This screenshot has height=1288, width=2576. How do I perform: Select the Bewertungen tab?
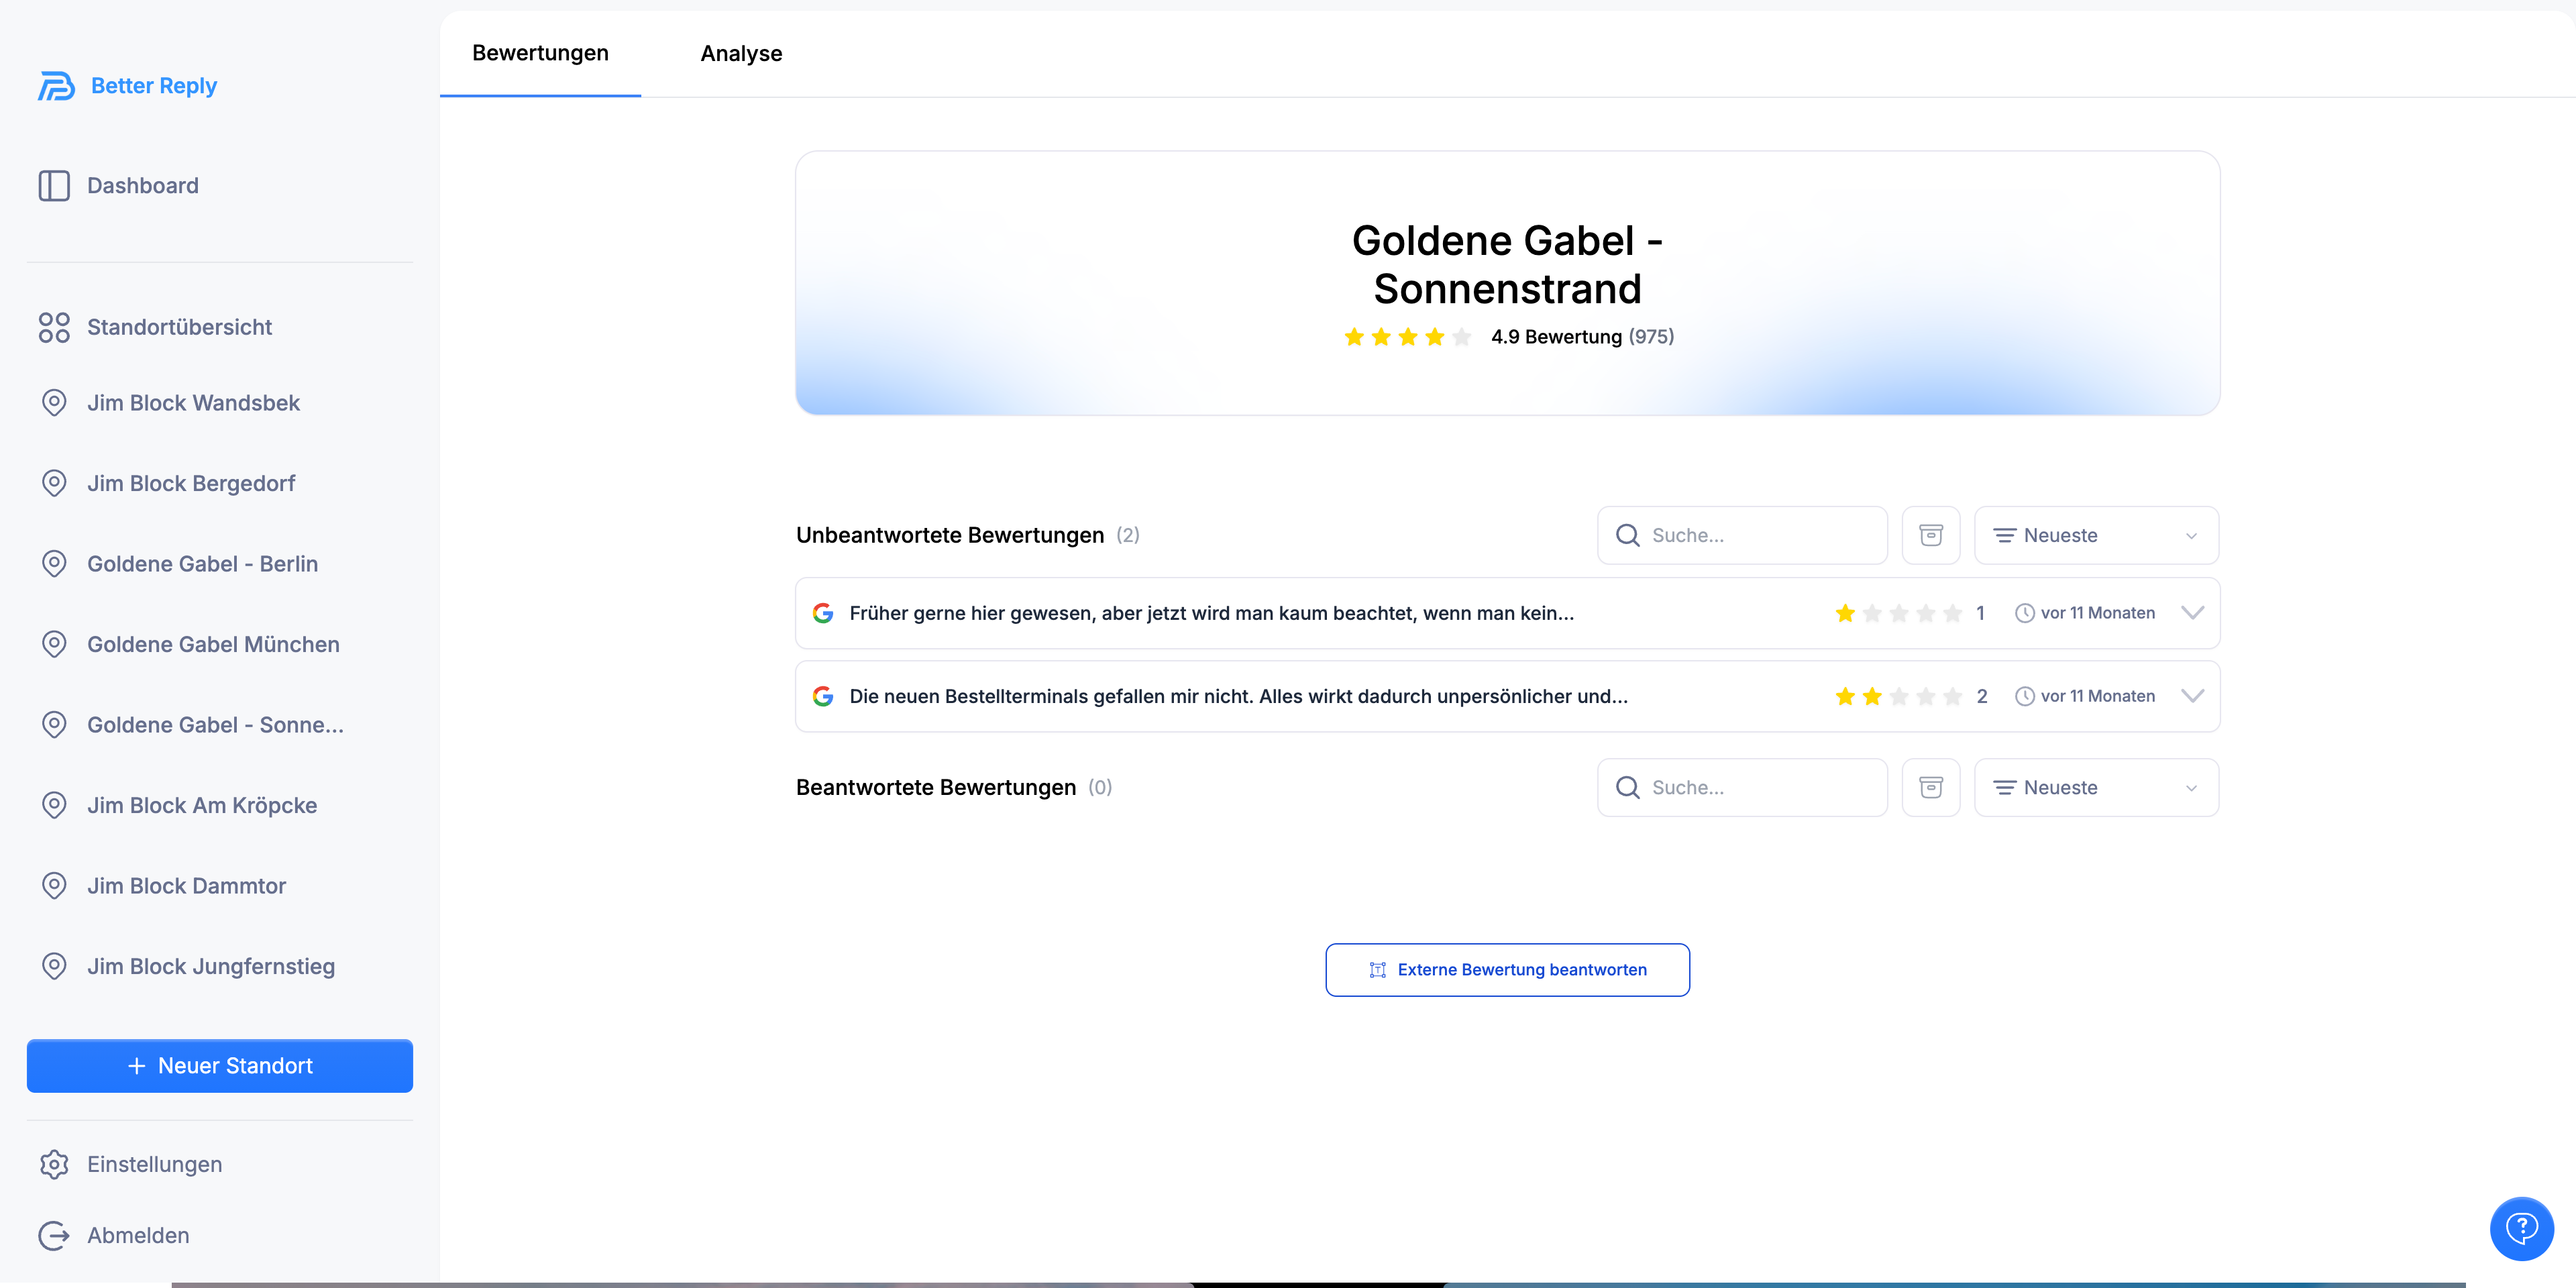click(x=540, y=53)
